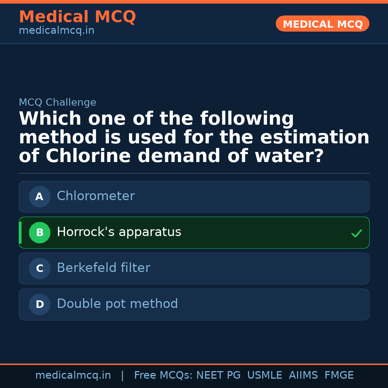The image size is (388, 388).
Task: Visit medicalmcq.in from the header
Action: 56,31
